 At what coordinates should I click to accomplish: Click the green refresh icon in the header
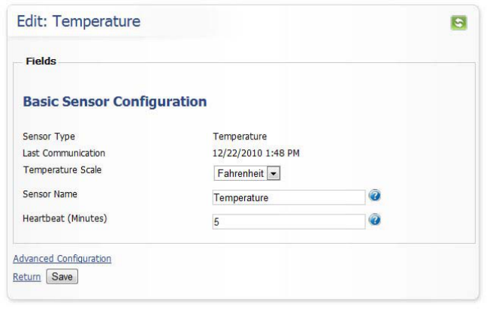pos(458,22)
